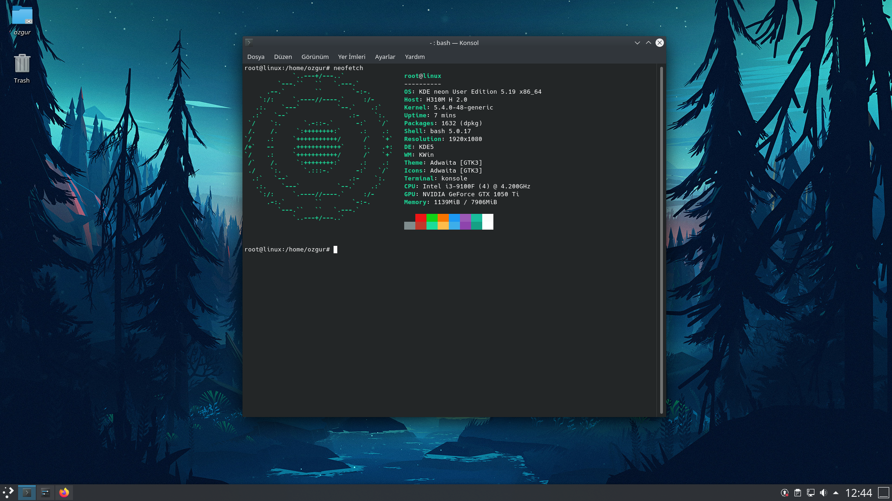Minimize the Konsole window
The width and height of the screenshot is (892, 501).
[x=637, y=43]
